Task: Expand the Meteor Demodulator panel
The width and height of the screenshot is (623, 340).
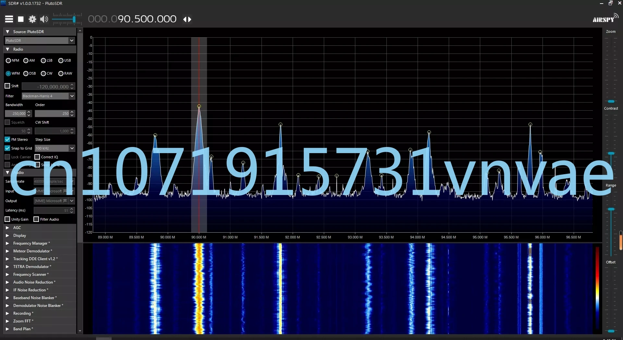Action: point(7,251)
